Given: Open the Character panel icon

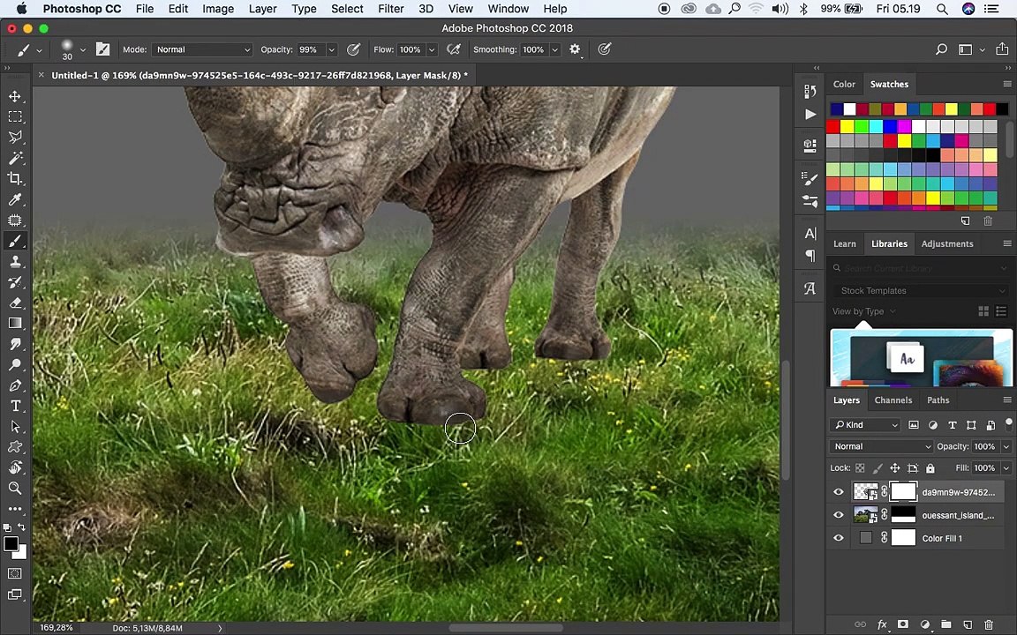Looking at the screenshot, I should point(810,234).
